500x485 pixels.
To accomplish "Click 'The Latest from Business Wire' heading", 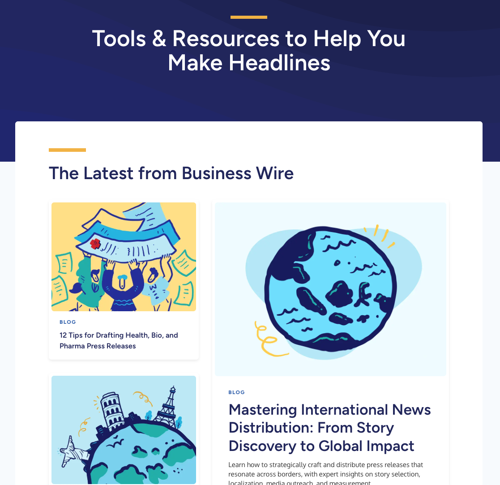I will point(171,173).
